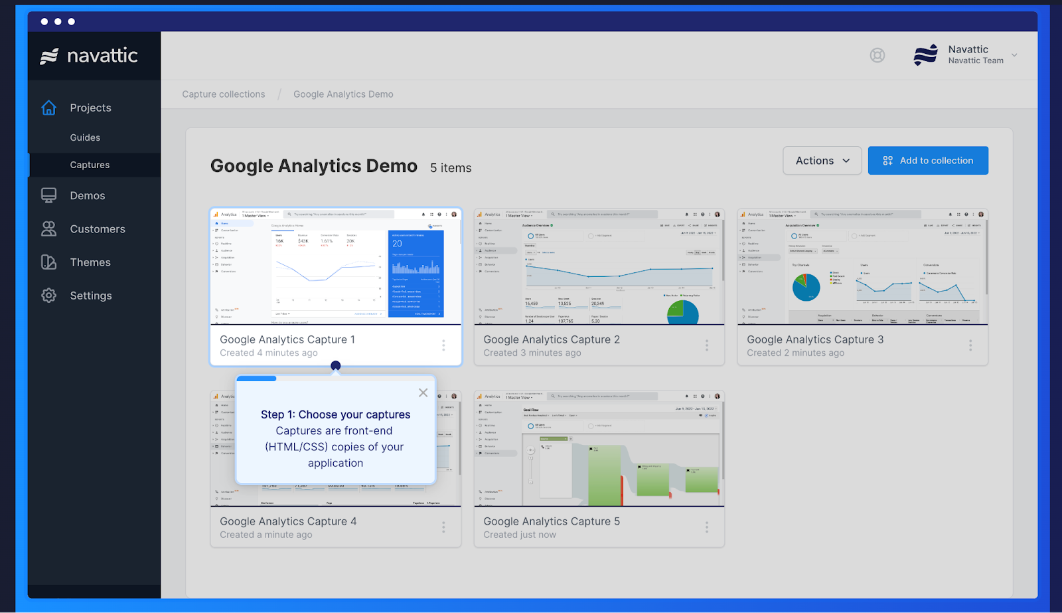The width and height of the screenshot is (1062, 613).
Task: Click the help lifebuoy icon
Action: coord(877,55)
